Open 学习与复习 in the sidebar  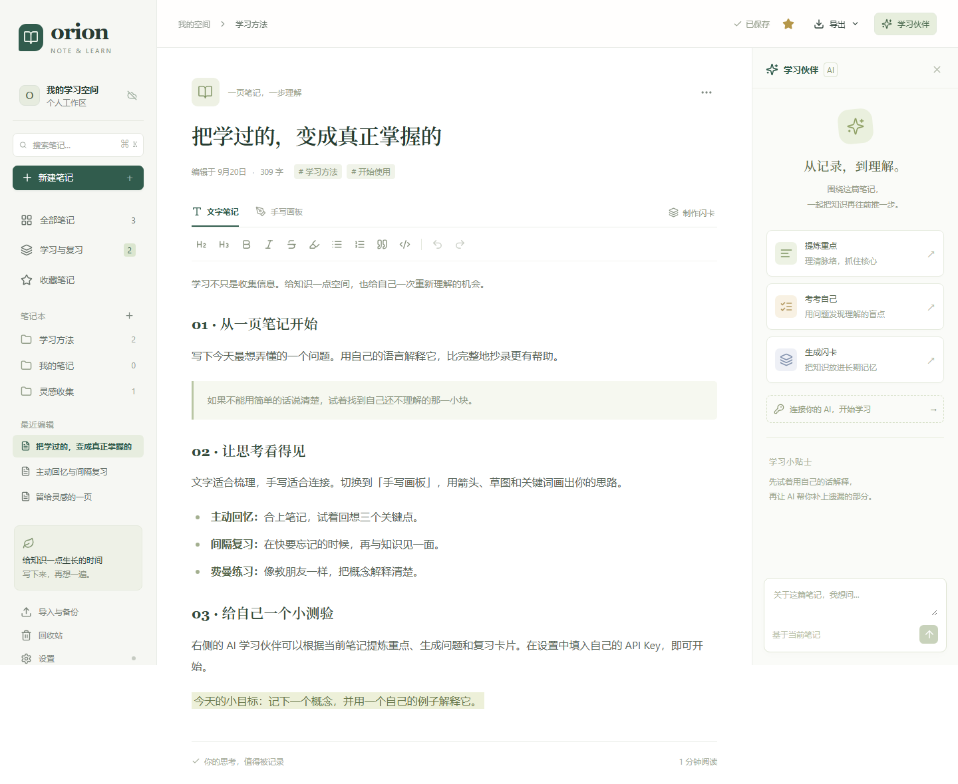(78, 250)
